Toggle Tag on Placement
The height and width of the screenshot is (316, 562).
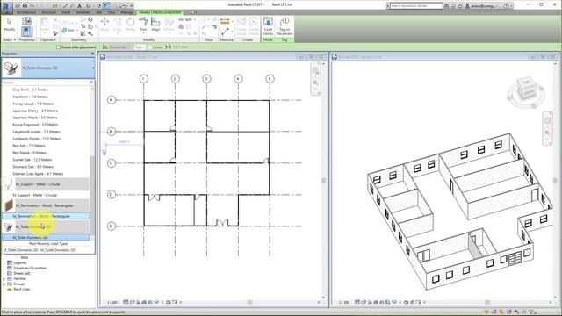click(285, 26)
